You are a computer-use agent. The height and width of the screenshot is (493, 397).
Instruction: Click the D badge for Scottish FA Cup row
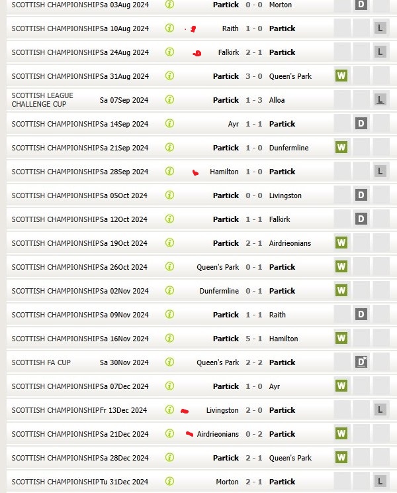361,362
